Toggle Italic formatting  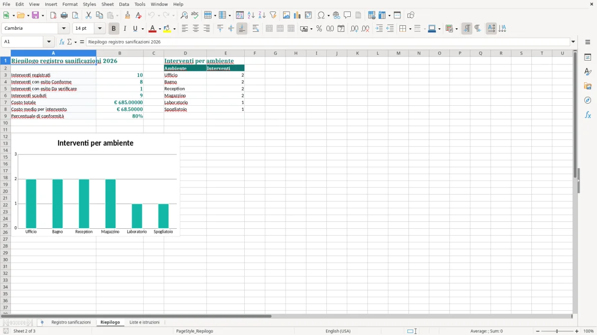click(x=125, y=29)
